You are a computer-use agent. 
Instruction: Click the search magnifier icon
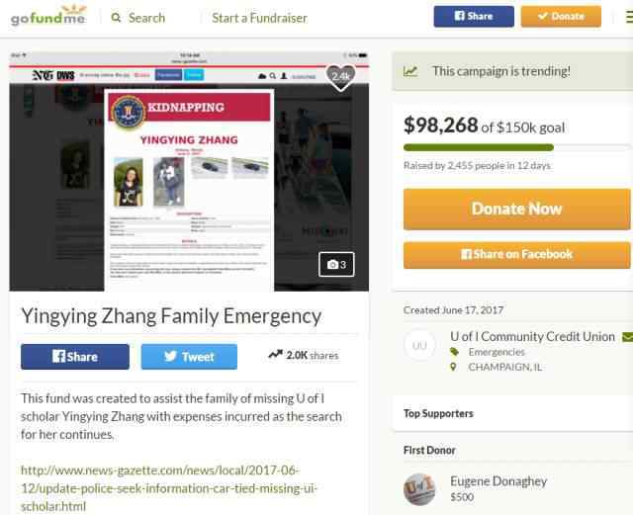(x=116, y=18)
